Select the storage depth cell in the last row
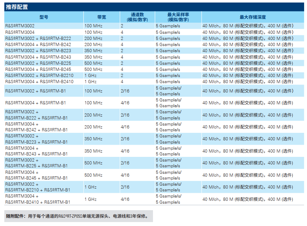The height and width of the screenshot is (226, 307). point(248,199)
